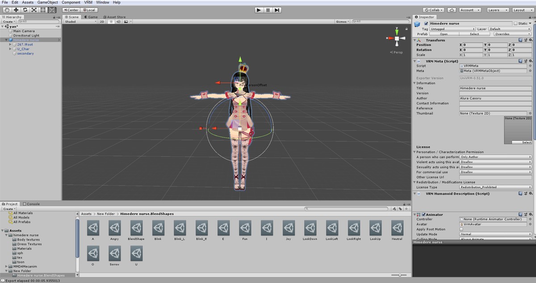Screen dimensions: 536x283
Task: Open Animator component settings gear
Action: click(x=530, y=214)
